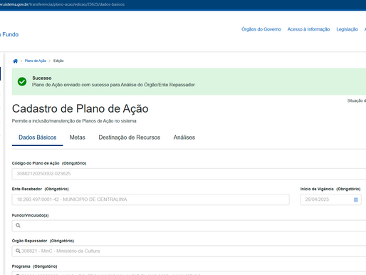Open Acesso à Informação link
Viewport: 366px width, 275px height.
[308, 29]
